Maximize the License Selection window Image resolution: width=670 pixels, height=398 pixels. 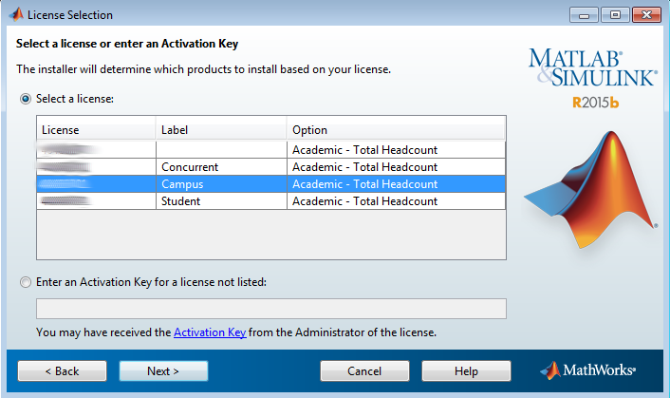tap(615, 15)
